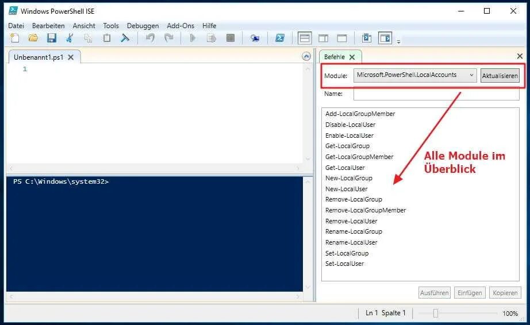530x325 pixels.
Task: Clear the console pane icon
Action: click(125, 38)
